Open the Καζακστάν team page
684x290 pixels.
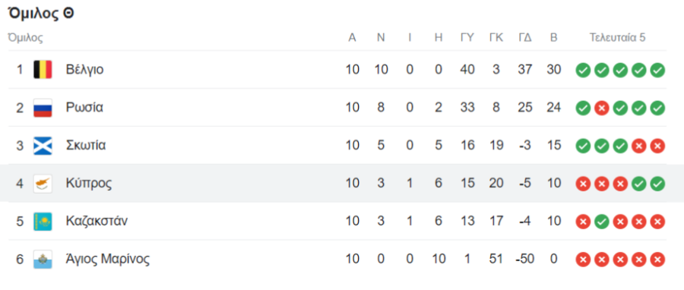pos(97,221)
